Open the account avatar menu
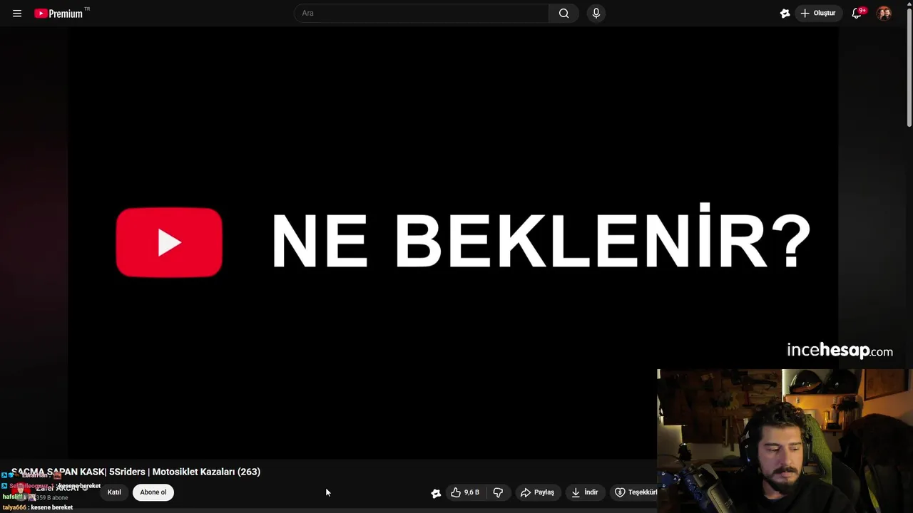This screenshot has width=913, height=513. coord(884,13)
